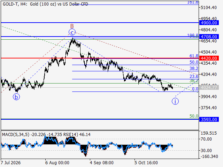
Task: Click the circled wave label c
Action: click(x=72, y=32)
